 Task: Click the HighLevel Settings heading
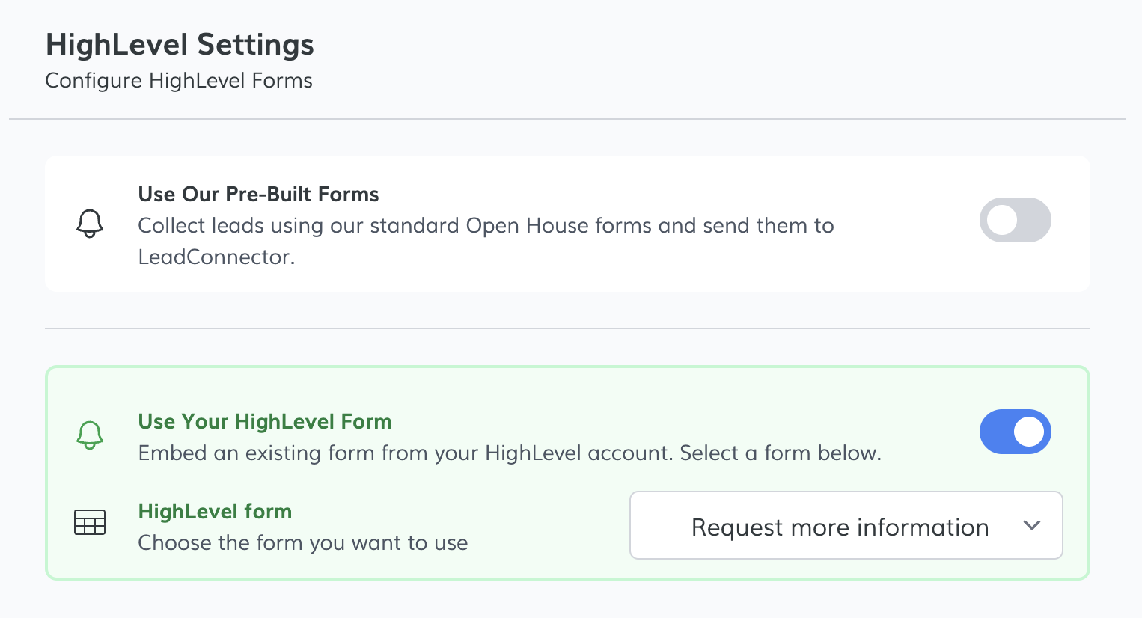180,45
